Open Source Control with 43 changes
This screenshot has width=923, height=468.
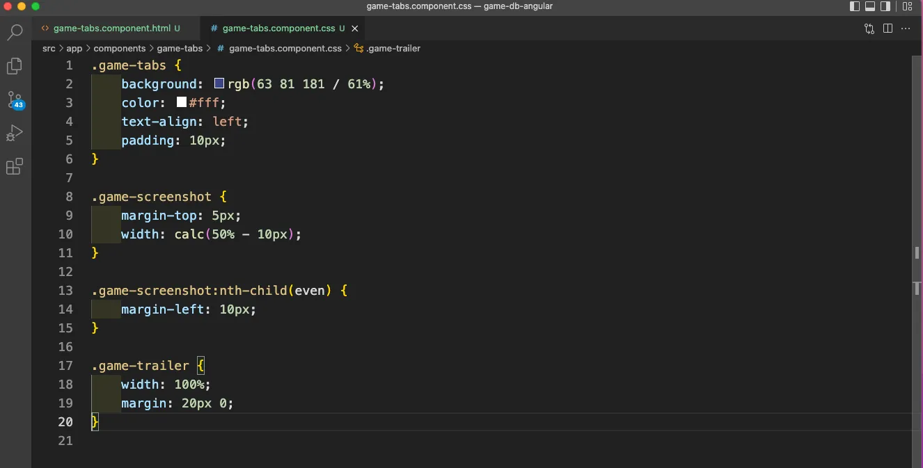15,99
